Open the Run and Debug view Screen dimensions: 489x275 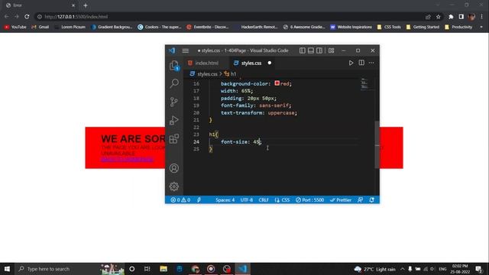click(174, 121)
